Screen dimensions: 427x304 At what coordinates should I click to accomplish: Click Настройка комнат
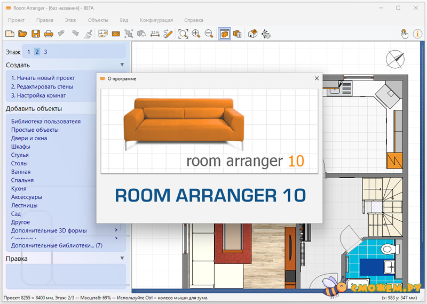38,95
